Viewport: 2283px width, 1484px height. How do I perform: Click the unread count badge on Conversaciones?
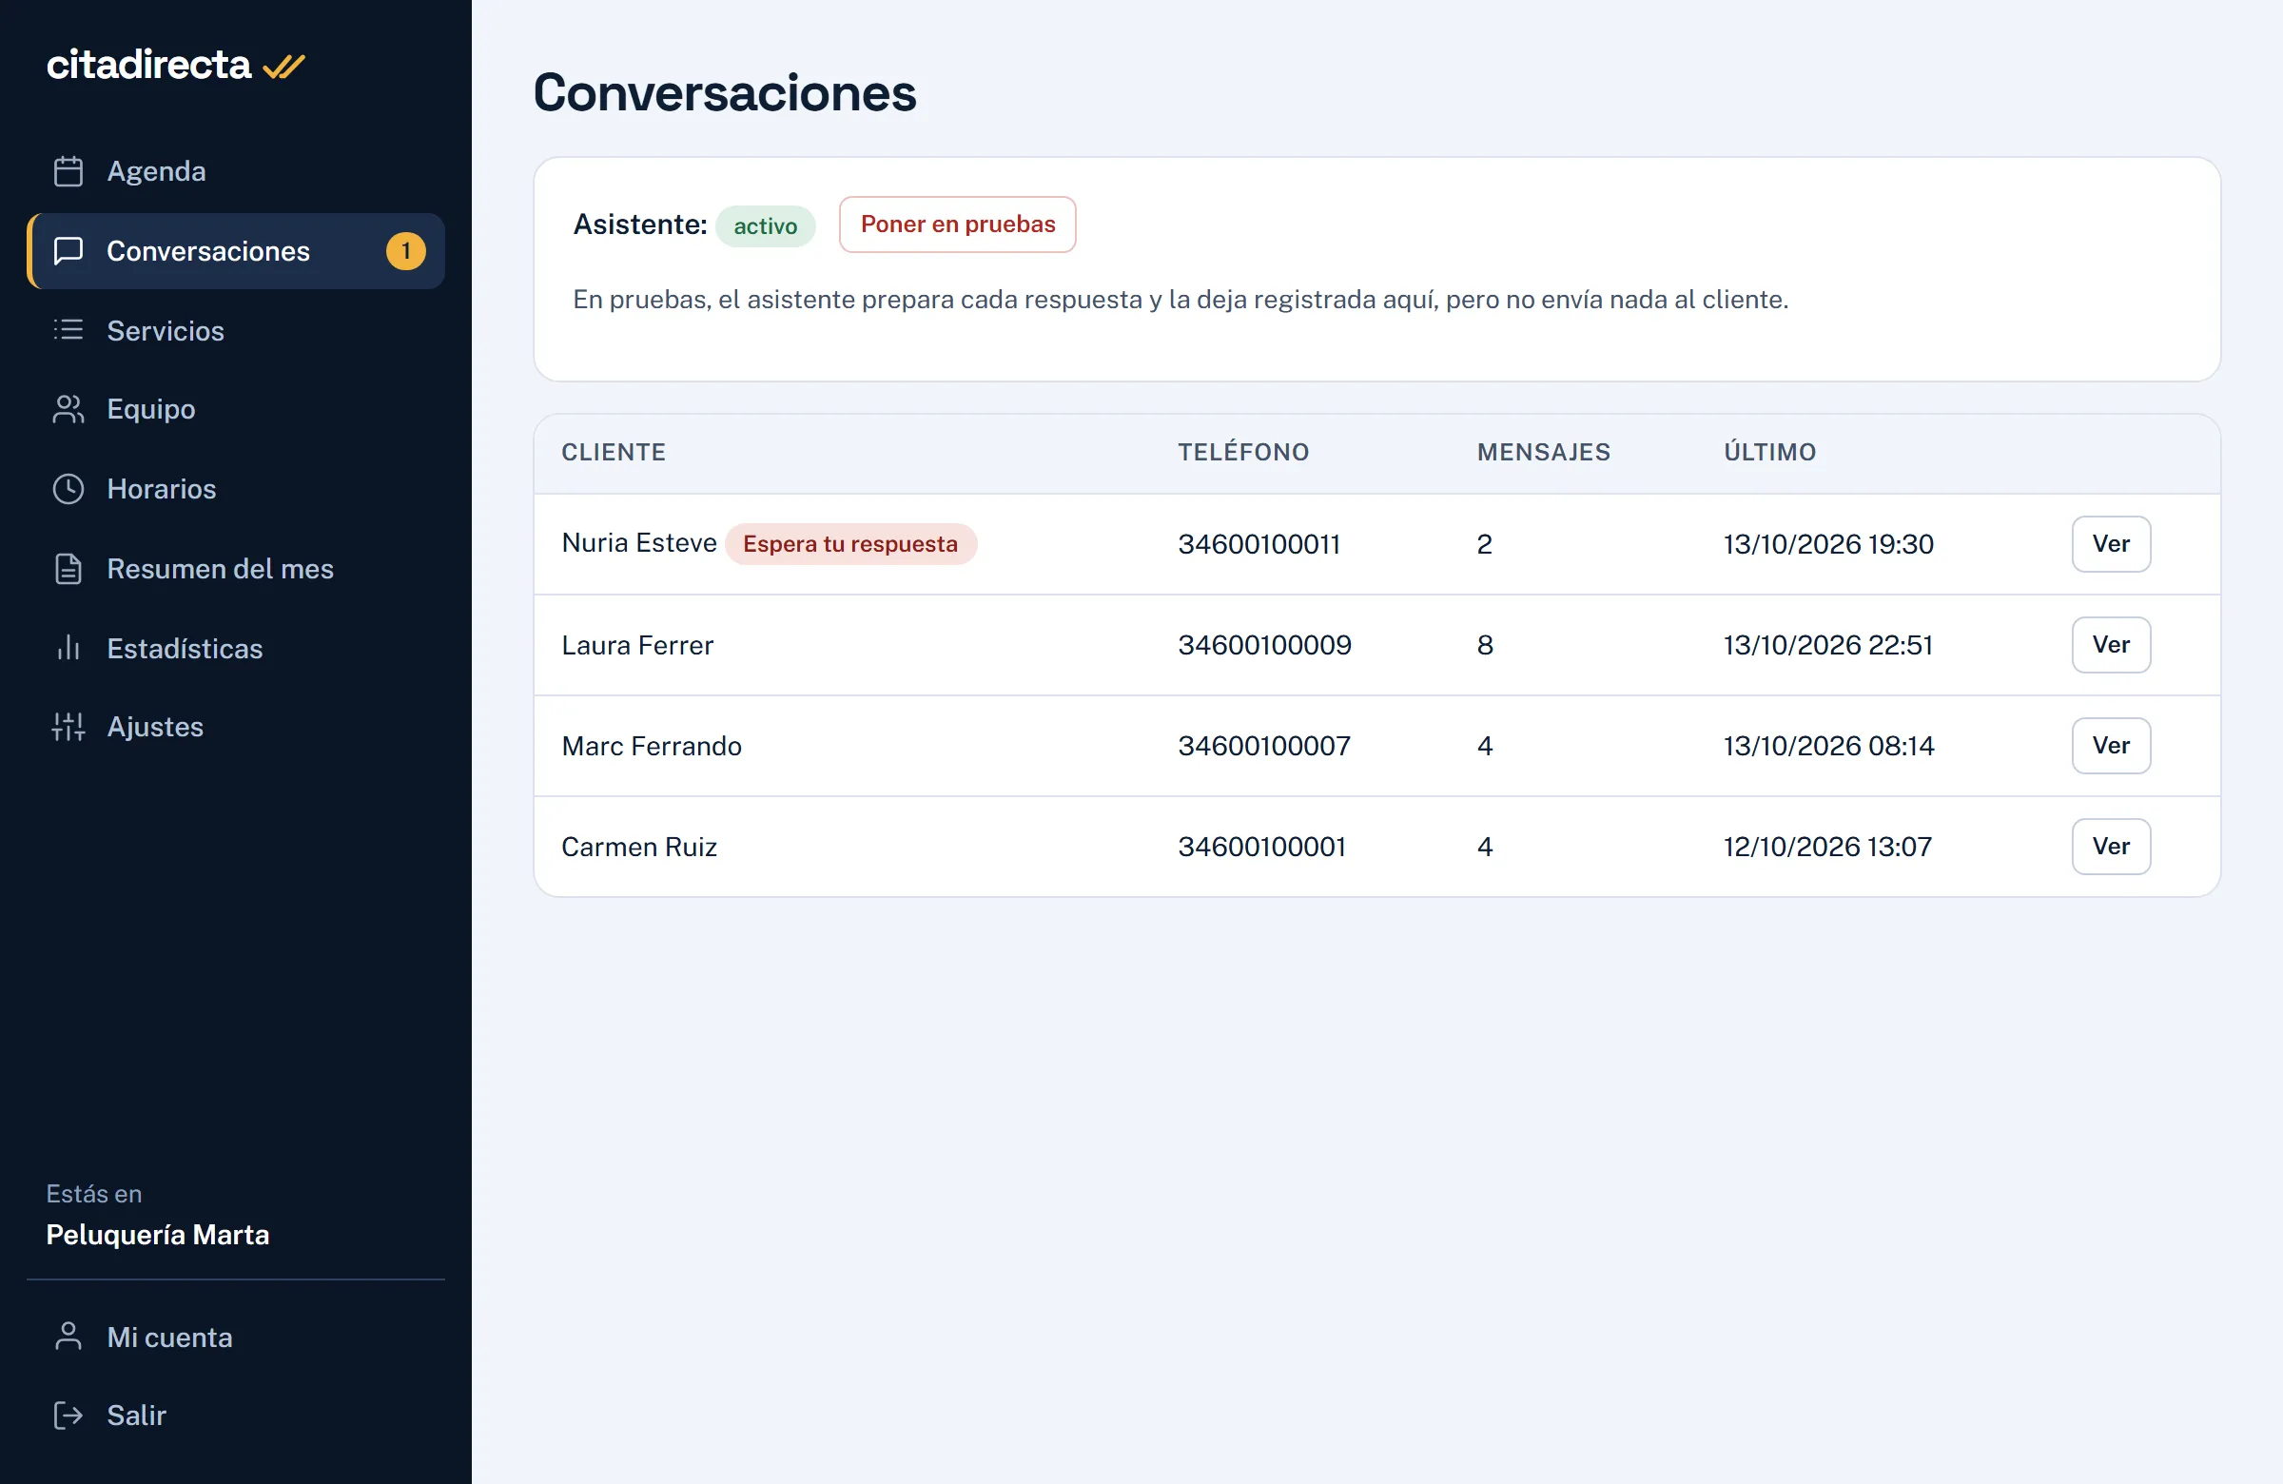coord(406,251)
